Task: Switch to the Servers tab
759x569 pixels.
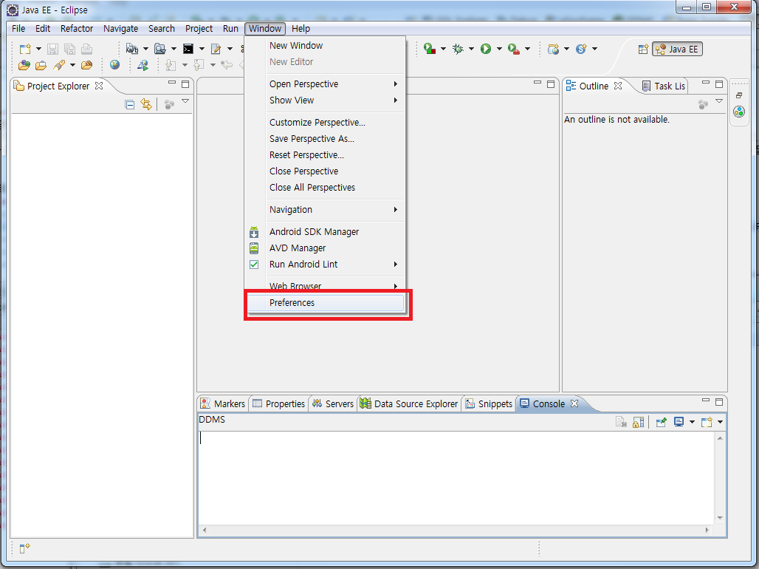Action: [333, 403]
